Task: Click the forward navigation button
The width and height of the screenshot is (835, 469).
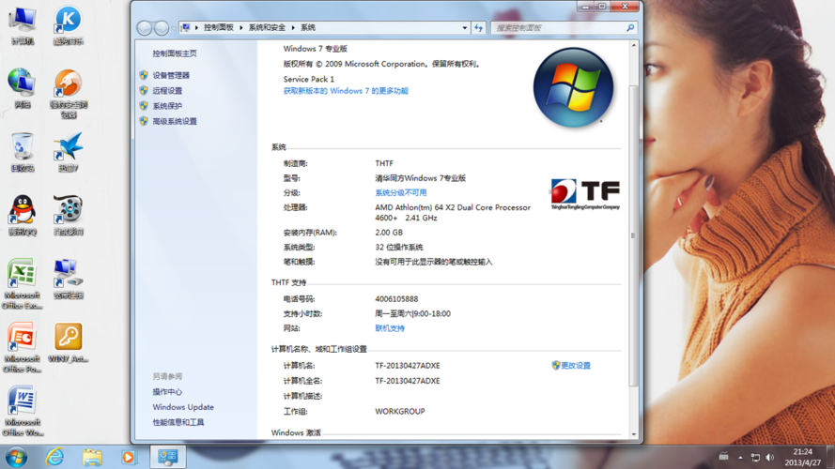Action: [x=162, y=27]
